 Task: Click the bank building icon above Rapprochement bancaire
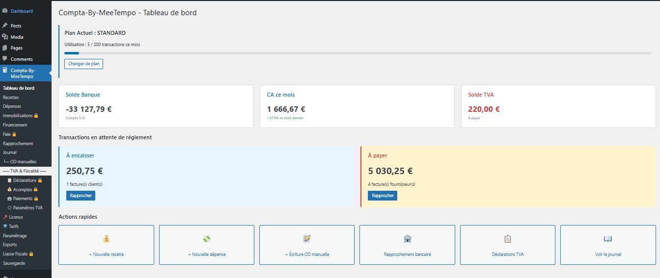point(407,239)
